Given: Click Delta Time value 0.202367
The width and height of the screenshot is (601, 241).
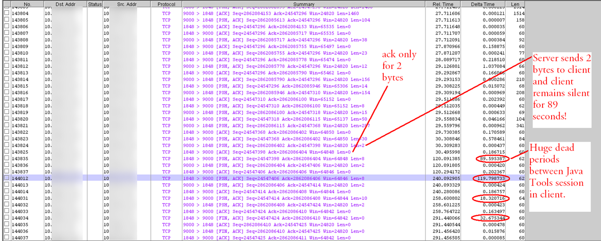Looking at the screenshot, I should pyautogui.click(x=494, y=171).
